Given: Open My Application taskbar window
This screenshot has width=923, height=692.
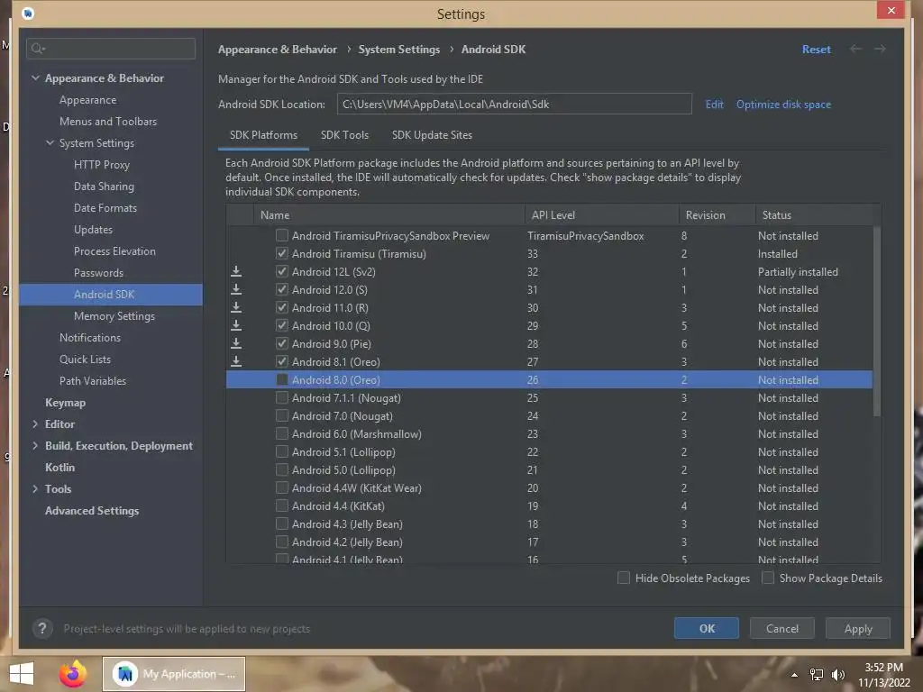Looking at the screenshot, I should pos(174,674).
